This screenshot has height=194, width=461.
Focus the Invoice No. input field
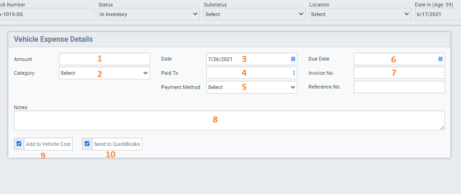pos(399,73)
